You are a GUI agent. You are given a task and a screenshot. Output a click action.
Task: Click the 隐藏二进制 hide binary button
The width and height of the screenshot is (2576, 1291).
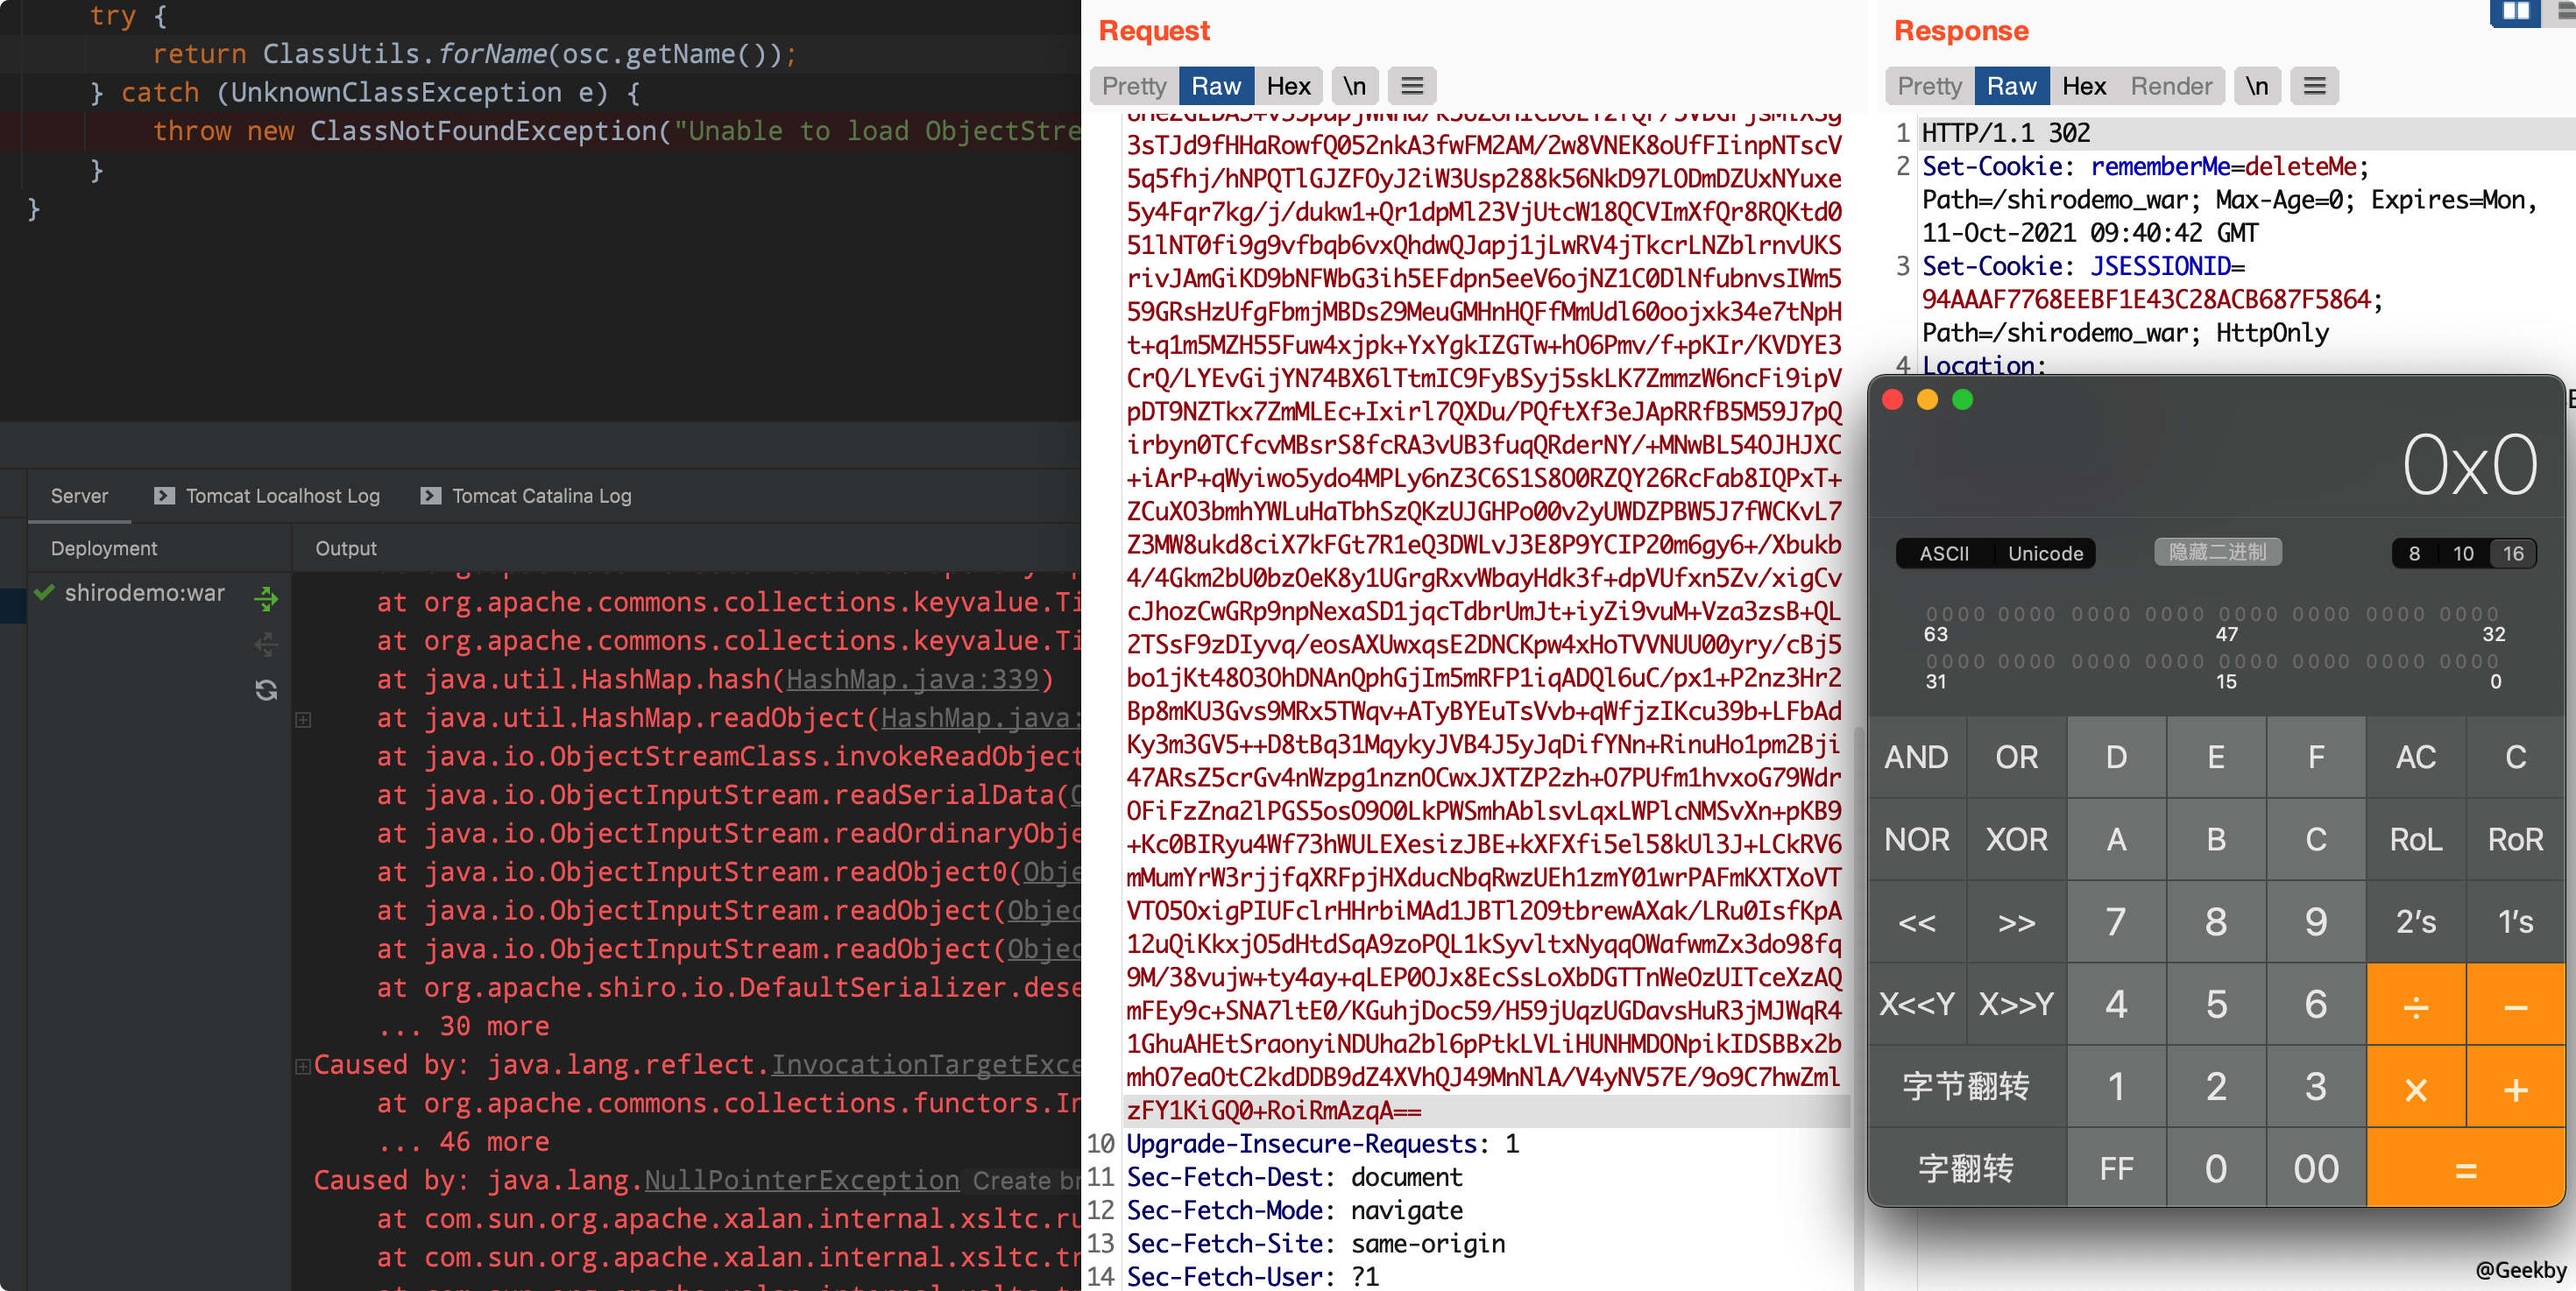(2216, 553)
